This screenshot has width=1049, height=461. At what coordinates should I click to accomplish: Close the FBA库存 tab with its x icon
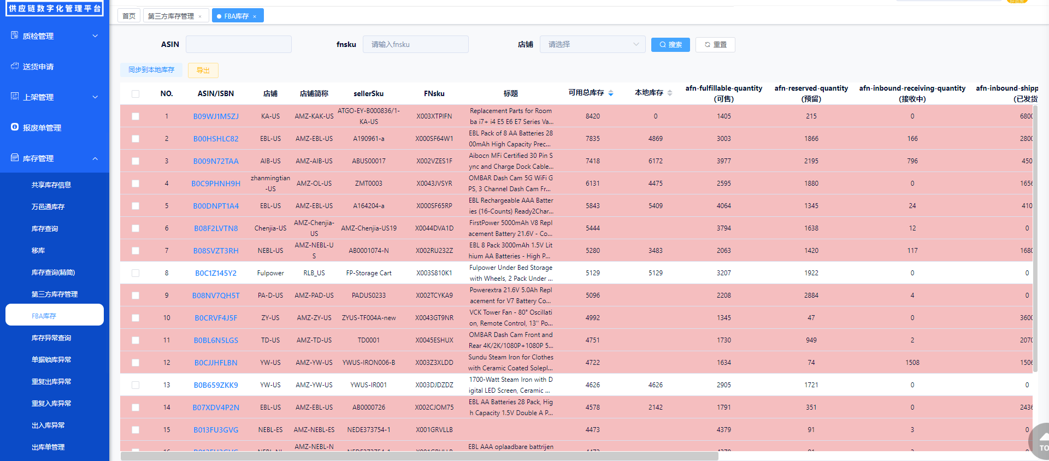coord(255,16)
